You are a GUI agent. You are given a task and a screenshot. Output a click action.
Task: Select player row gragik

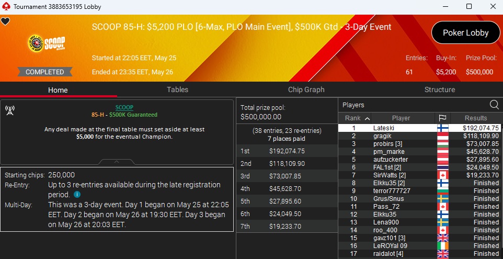pos(420,136)
